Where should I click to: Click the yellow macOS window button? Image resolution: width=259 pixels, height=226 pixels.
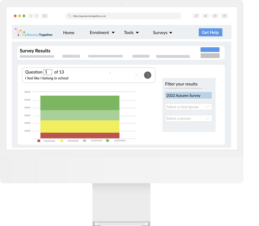tap(19, 16)
